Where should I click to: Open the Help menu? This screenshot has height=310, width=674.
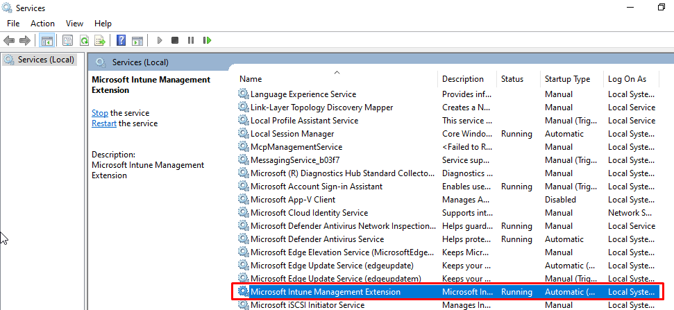[x=103, y=24]
